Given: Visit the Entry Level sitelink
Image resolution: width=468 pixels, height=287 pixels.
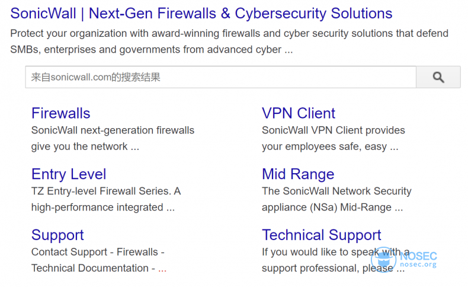Looking at the screenshot, I should [x=69, y=174].
